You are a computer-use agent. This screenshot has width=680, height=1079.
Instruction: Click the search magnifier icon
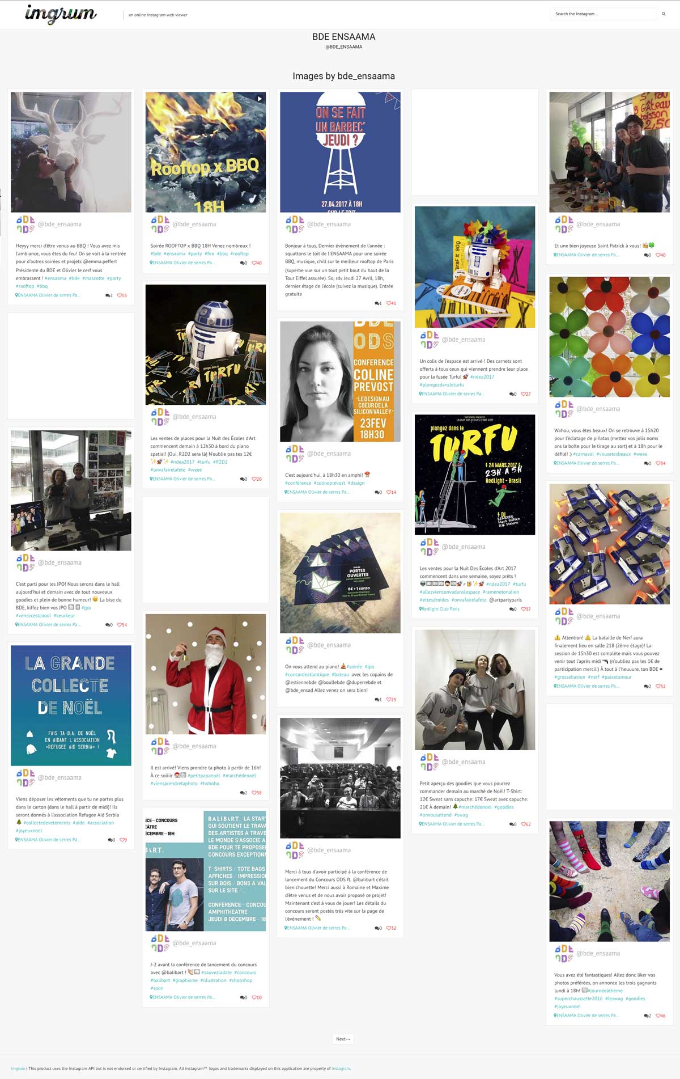(664, 14)
